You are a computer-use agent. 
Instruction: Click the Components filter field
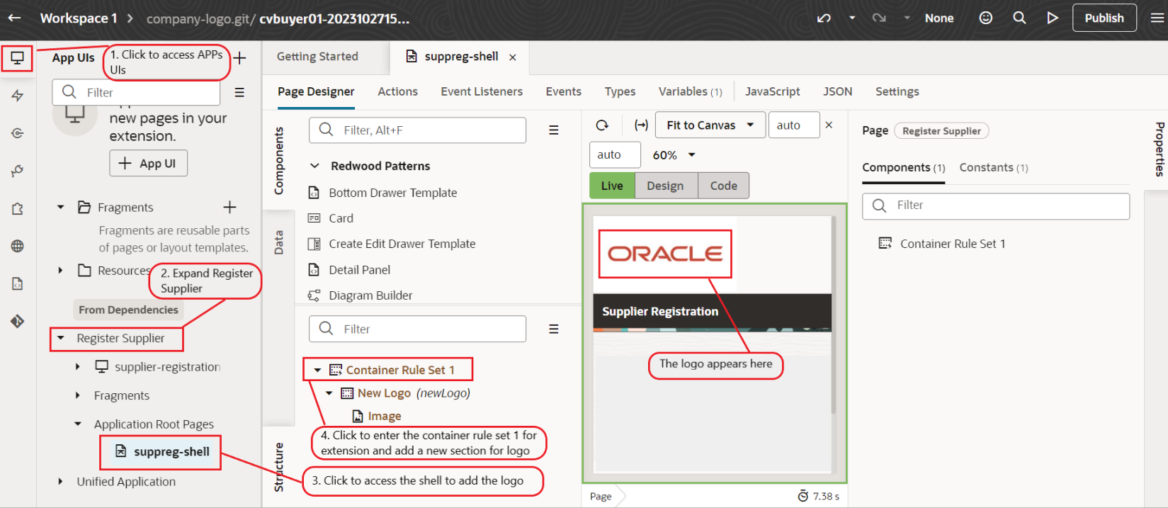(417, 130)
